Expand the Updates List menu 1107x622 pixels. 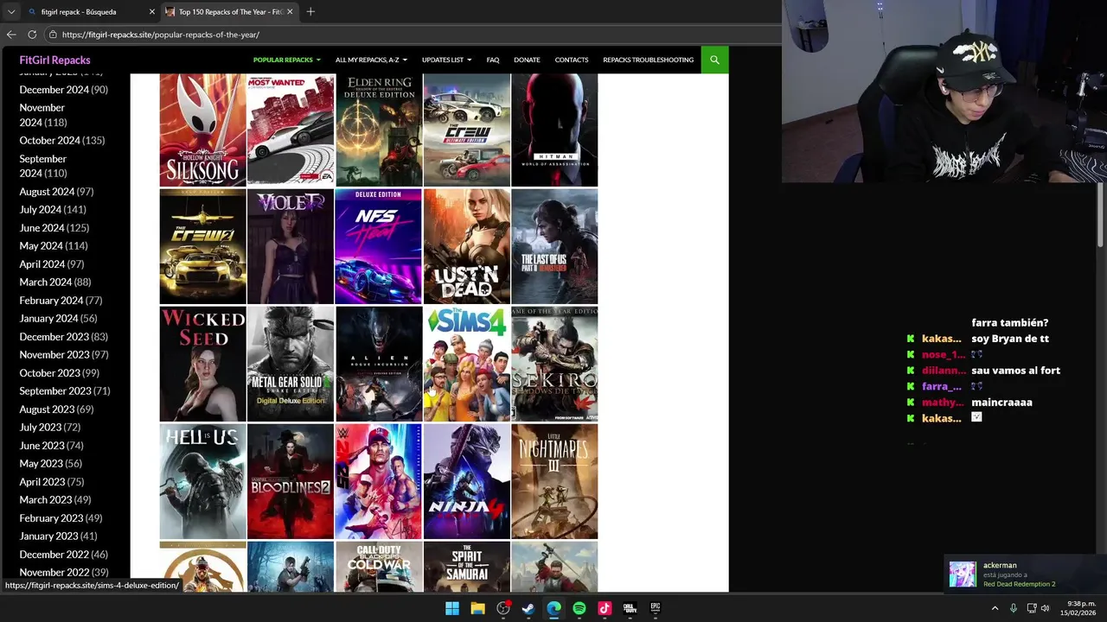(x=446, y=60)
